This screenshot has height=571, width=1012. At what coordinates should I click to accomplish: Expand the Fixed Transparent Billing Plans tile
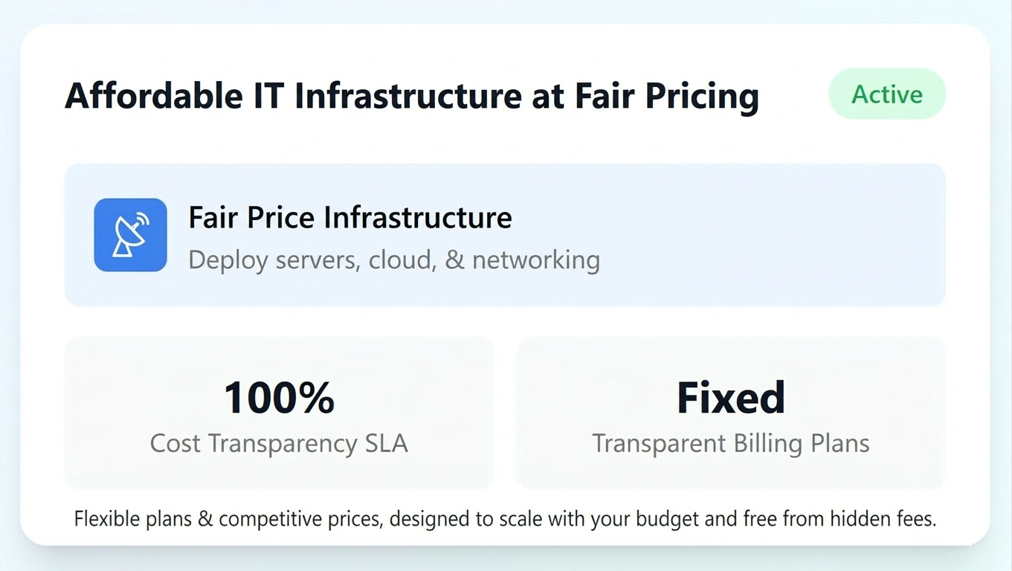730,411
